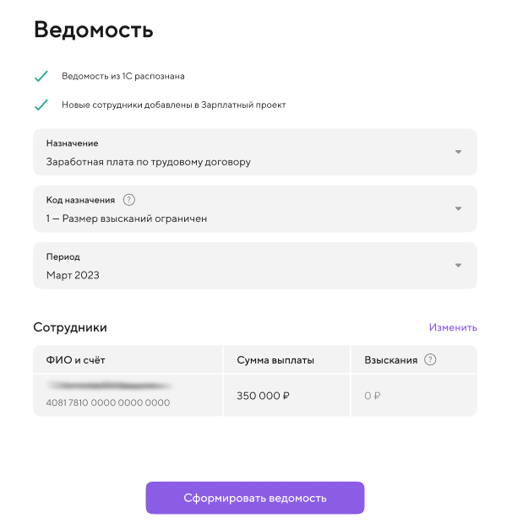Screen dimensions: 512x523
Task: Click the Взыскания column header
Action: [x=390, y=360]
